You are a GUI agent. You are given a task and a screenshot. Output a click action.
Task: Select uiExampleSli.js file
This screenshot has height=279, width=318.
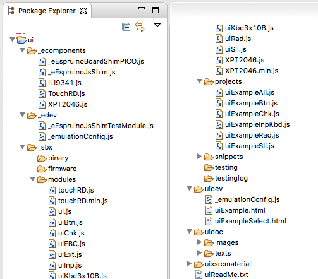[250, 146]
